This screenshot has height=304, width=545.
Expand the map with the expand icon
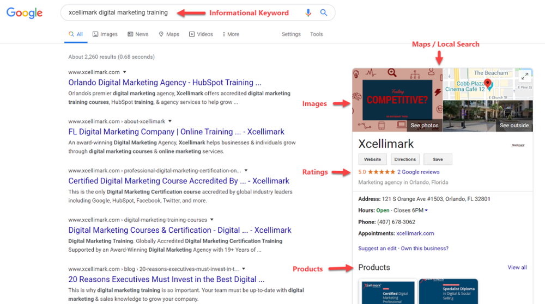(525, 76)
